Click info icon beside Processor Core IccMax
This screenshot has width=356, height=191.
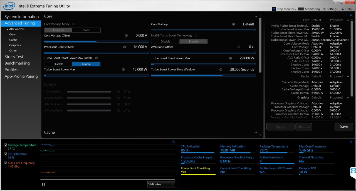(124, 47)
